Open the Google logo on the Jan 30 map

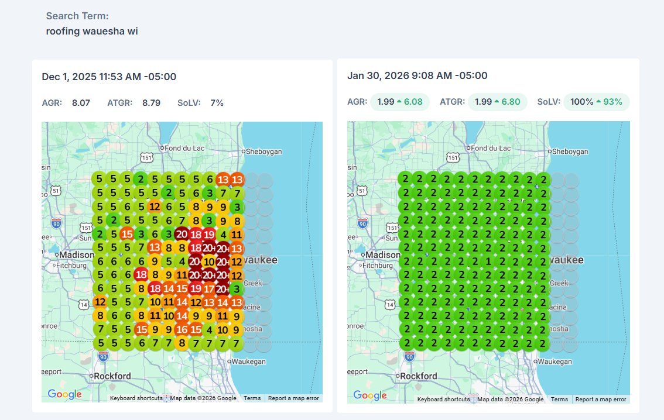pos(370,395)
